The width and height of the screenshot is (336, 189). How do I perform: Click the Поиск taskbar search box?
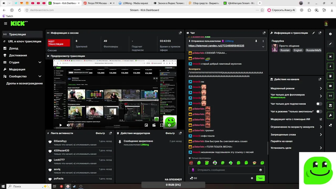[x=28, y=186]
